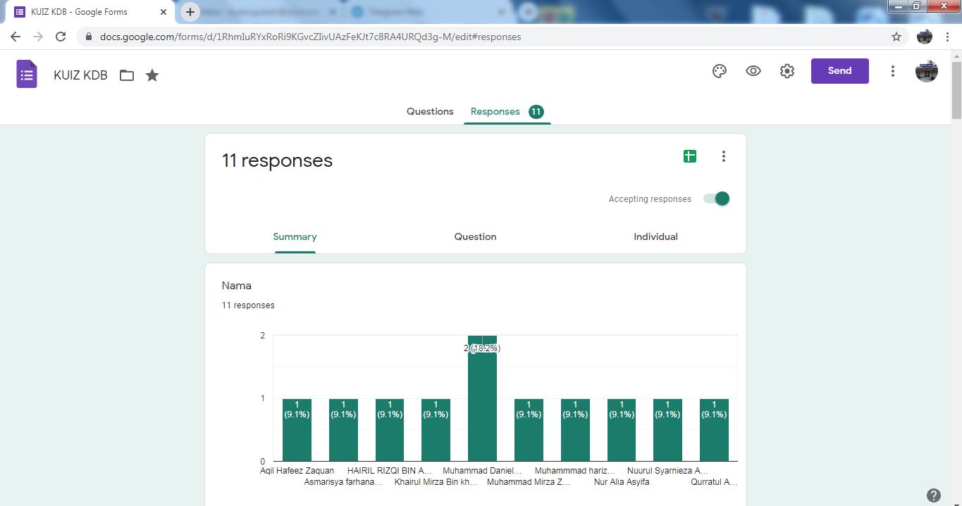Click the "Nama" question title
This screenshot has height=506, width=962.
click(x=236, y=286)
